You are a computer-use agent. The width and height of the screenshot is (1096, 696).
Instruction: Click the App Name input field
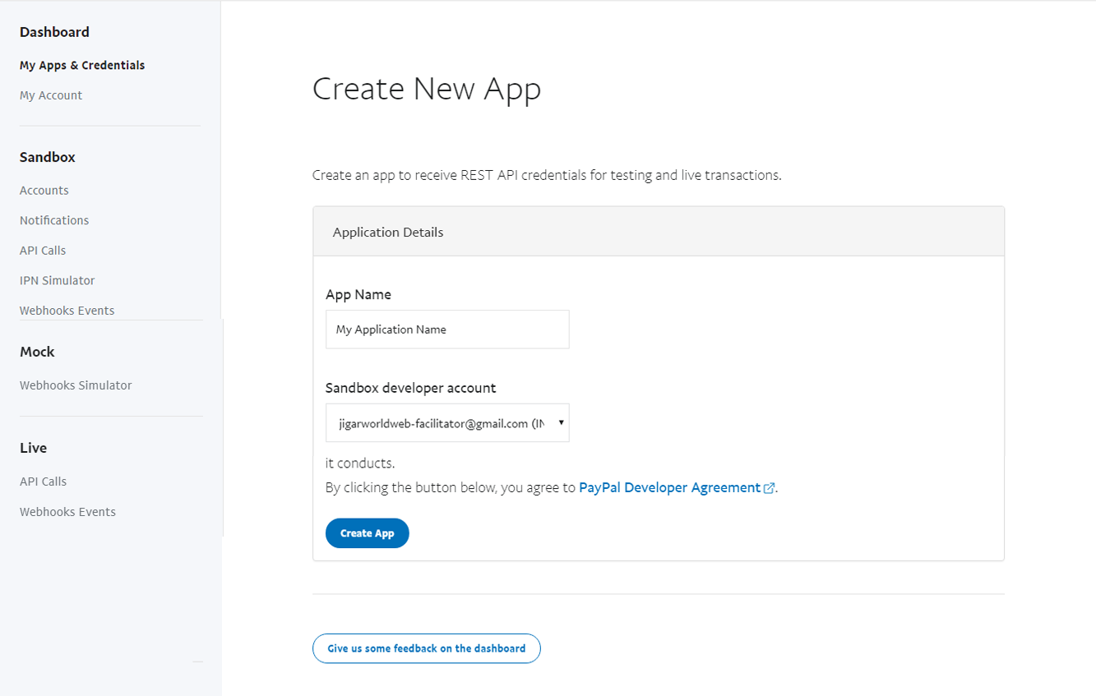[x=446, y=330]
